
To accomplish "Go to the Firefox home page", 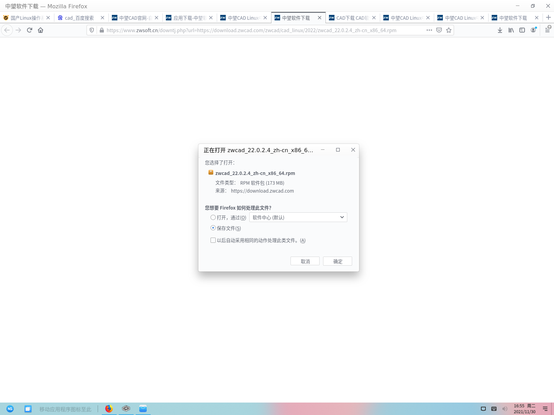I will click(41, 30).
